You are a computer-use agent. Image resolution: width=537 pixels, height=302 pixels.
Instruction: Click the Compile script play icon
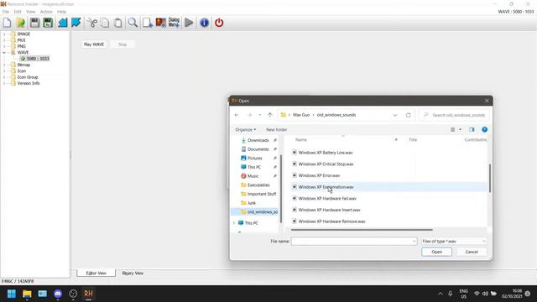(189, 23)
